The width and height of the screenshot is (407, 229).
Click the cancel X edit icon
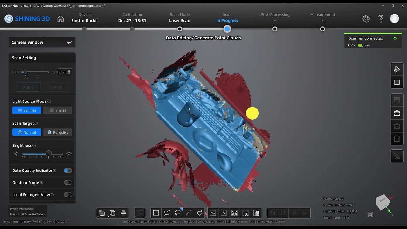(294, 213)
